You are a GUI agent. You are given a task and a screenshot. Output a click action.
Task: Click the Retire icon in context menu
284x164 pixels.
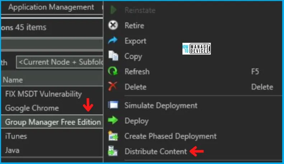[x=113, y=26]
